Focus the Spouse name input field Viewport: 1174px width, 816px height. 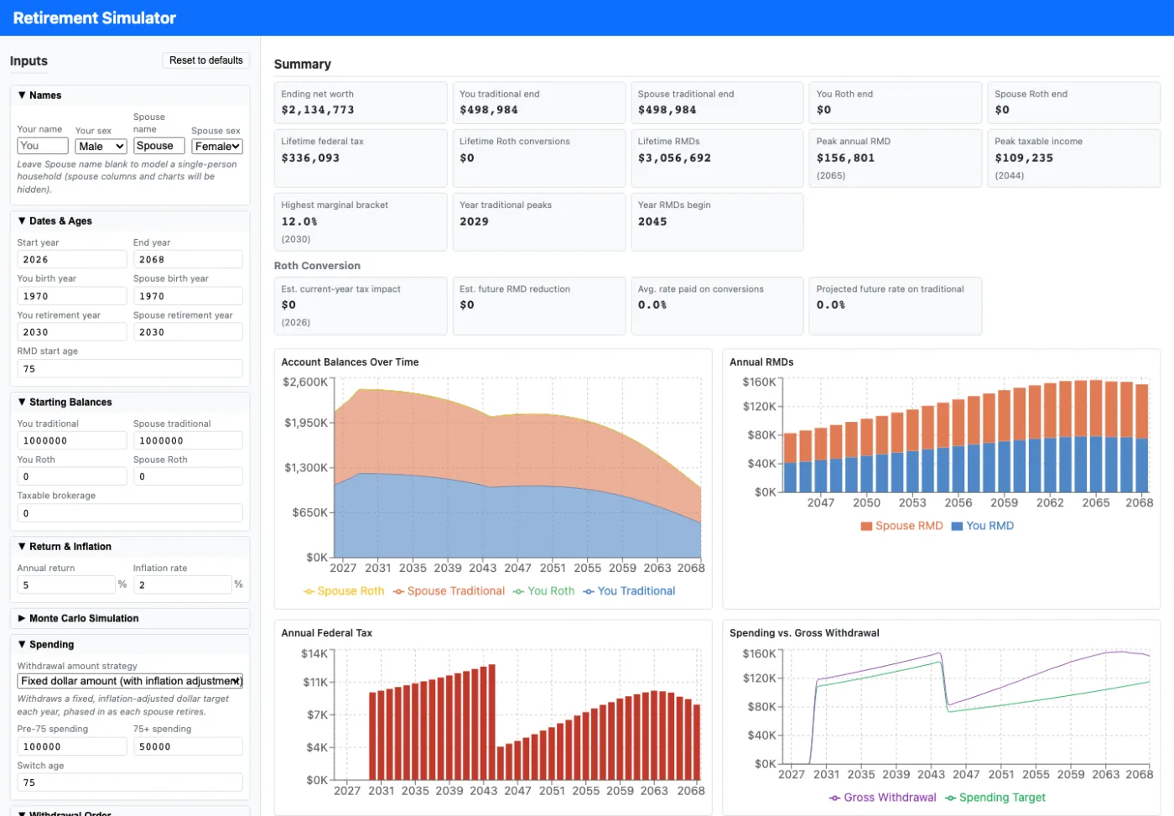pos(158,146)
